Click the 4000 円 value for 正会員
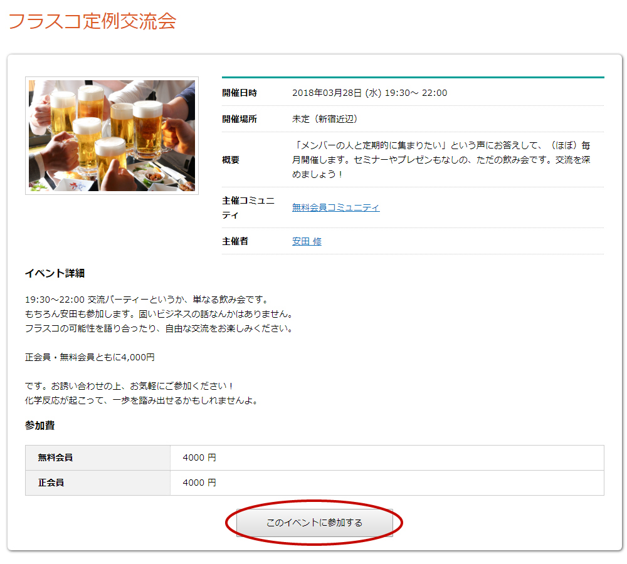627x564 pixels. tap(199, 483)
